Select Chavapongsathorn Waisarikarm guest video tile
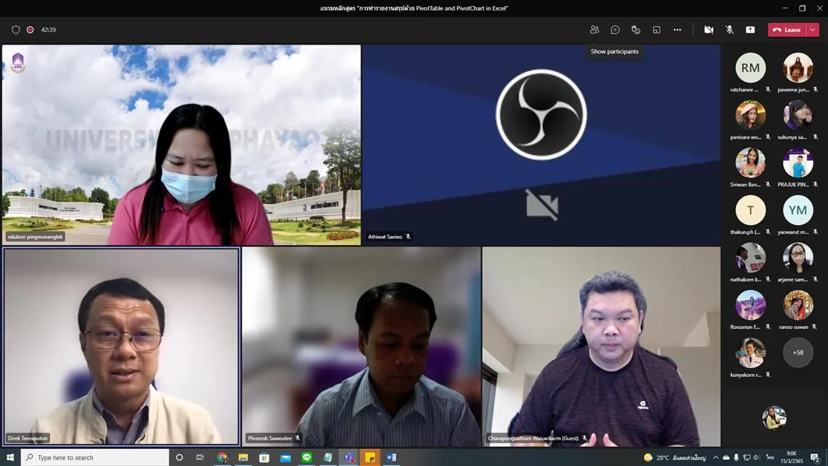 coord(602,347)
